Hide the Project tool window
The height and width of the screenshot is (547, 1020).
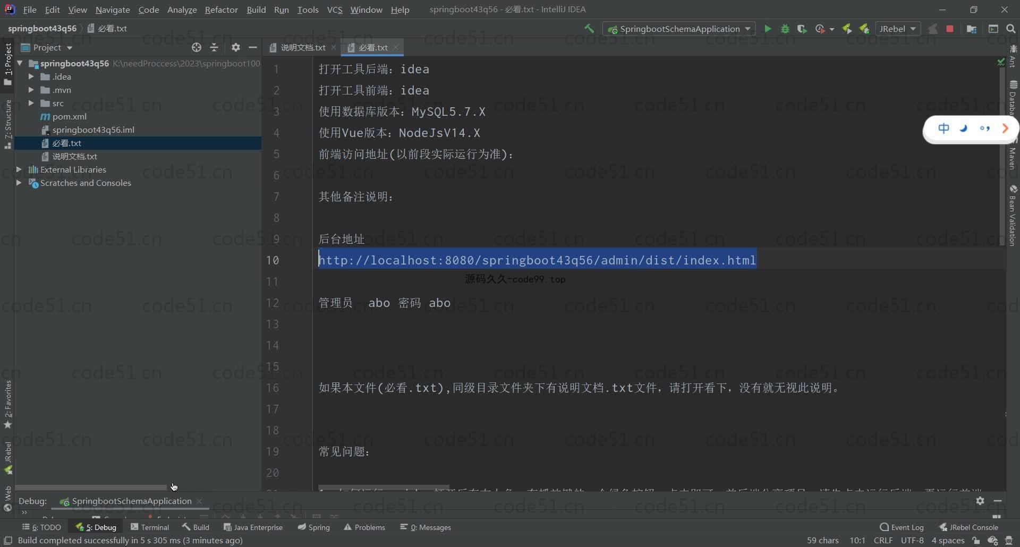tap(253, 47)
